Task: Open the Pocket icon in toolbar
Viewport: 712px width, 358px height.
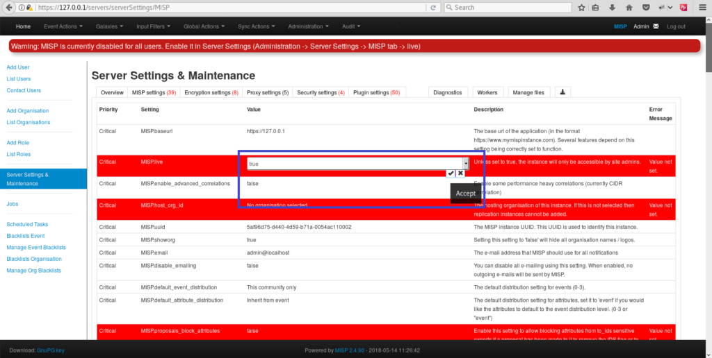Action: click(646, 8)
